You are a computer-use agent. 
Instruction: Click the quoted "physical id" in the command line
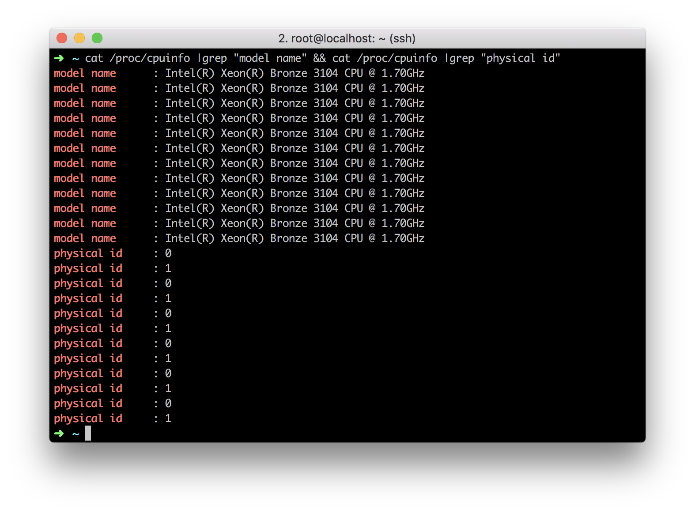tap(521, 59)
